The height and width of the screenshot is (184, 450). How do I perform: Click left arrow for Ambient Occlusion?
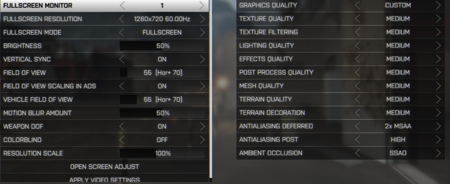click(x=358, y=153)
